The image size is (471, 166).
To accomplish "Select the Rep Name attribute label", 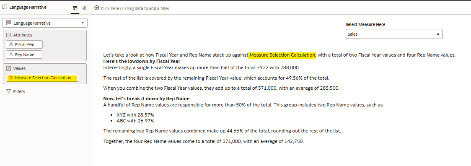I will click(25, 55).
